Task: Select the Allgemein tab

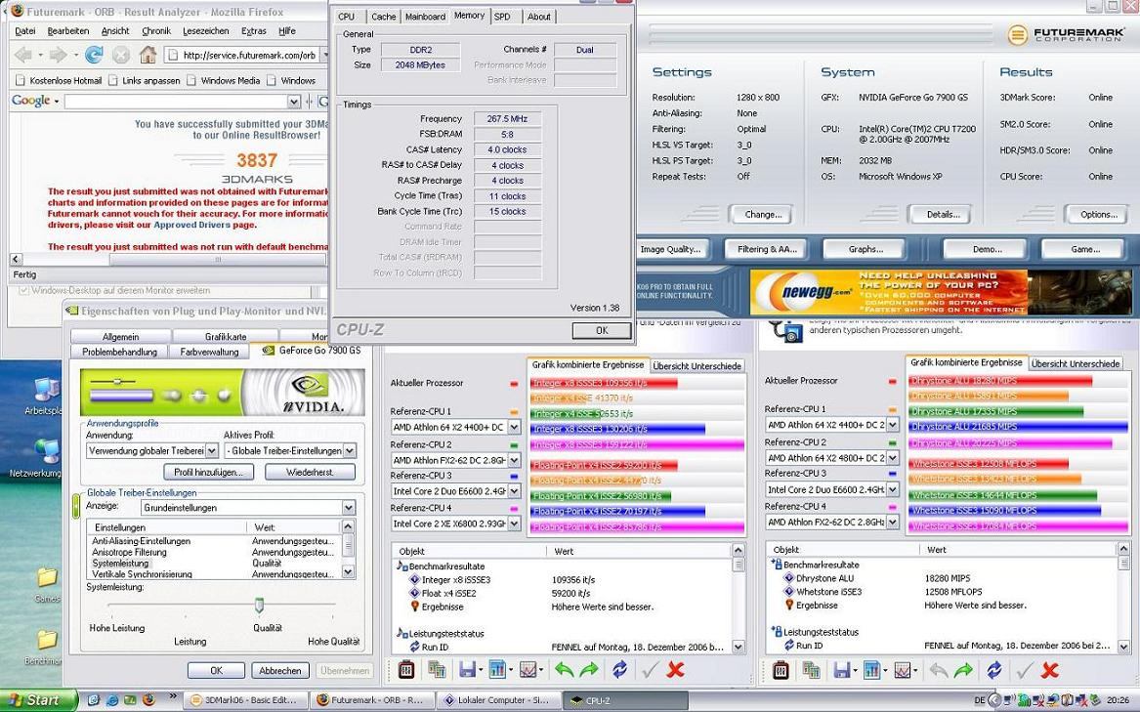Action: [x=121, y=337]
